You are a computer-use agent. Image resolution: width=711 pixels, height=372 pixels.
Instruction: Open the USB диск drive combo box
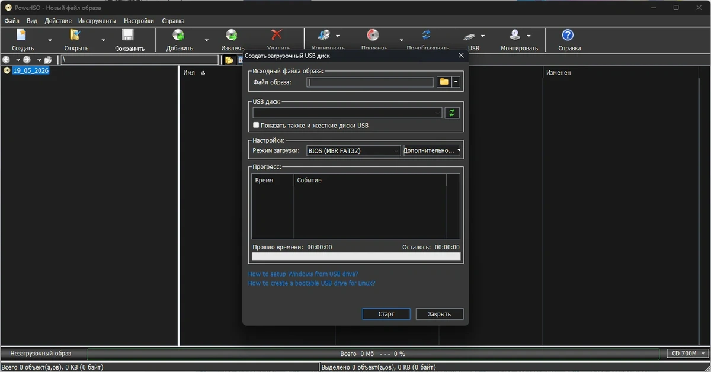coord(347,113)
